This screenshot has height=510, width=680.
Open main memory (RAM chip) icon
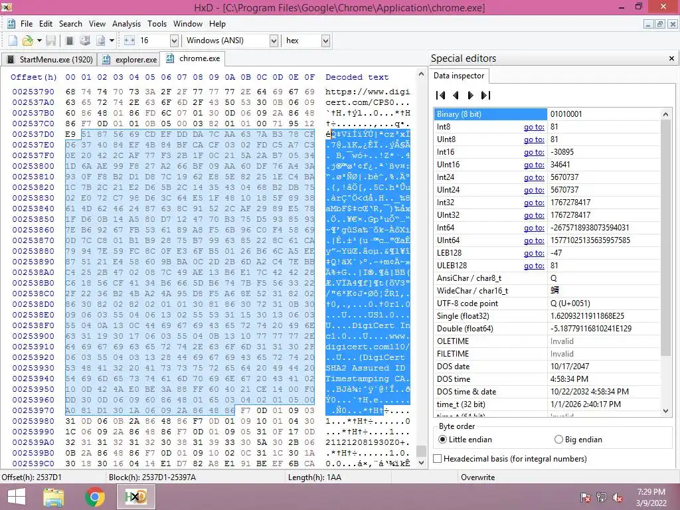coord(69,41)
